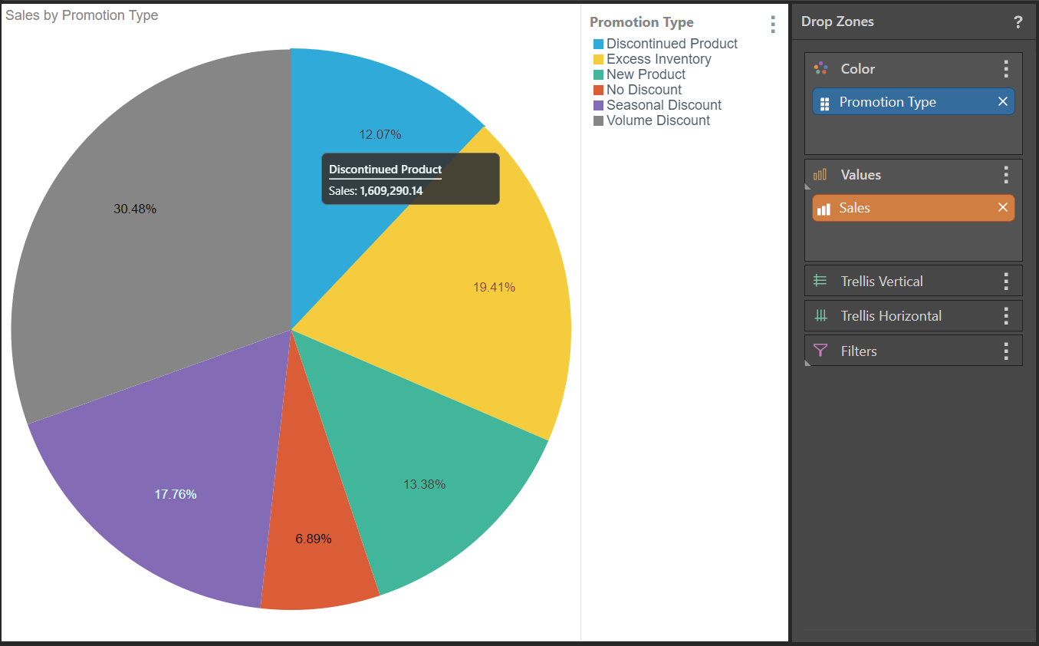Open the Filters zone options menu
This screenshot has height=646, width=1039.
[x=1006, y=351]
